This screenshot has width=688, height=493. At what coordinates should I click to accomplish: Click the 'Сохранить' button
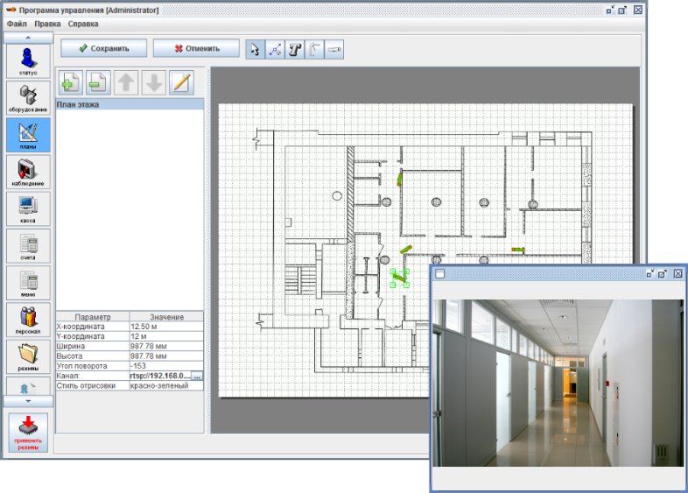click(x=102, y=49)
